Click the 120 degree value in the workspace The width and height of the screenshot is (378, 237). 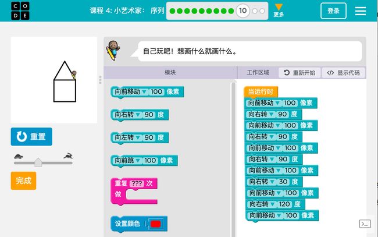pyautogui.click(x=284, y=204)
